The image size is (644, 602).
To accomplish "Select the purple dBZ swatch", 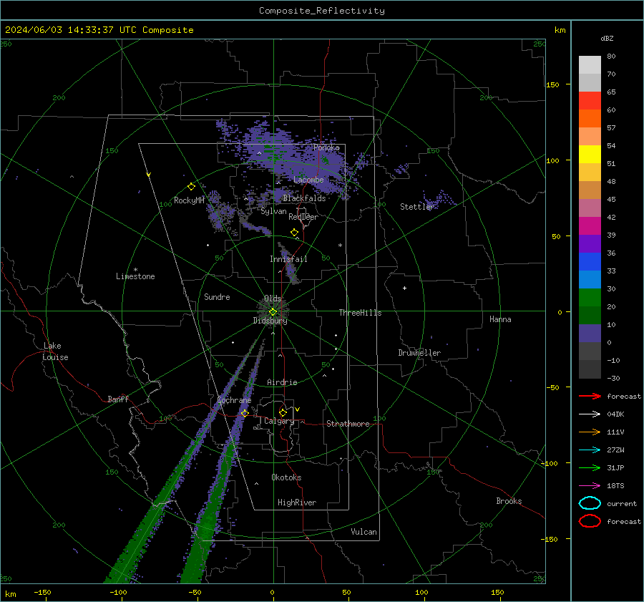I will [590, 243].
